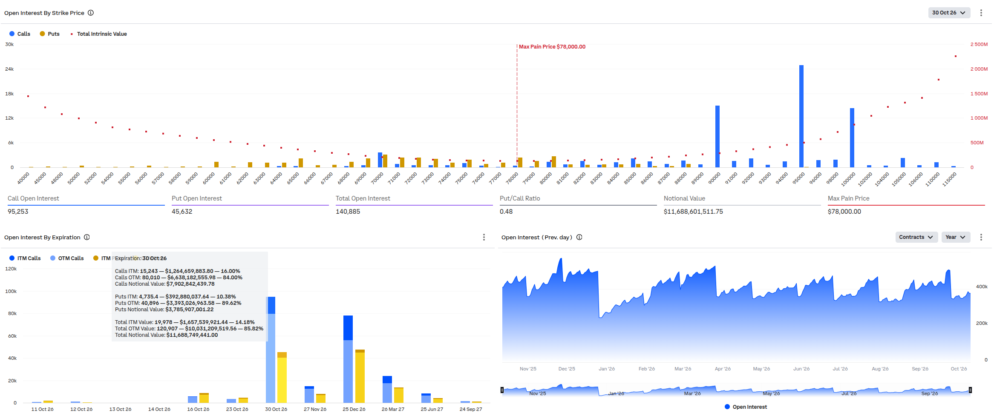Toggle Puts series in strike chart legend

[x=49, y=34]
